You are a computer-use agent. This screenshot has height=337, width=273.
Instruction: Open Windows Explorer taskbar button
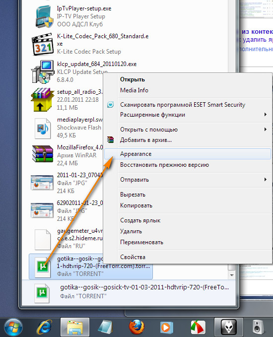tap(75, 328)
